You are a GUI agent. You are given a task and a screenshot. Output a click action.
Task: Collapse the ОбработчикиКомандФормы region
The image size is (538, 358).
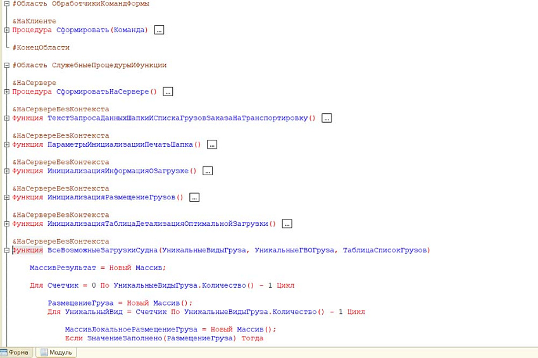pos(6,4)
